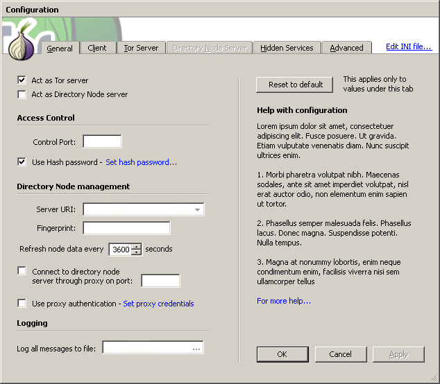Image resolution: width=440 pixels, height=384 pixels.
Task: Switch to the Client tab
Action: click(97, 48)
